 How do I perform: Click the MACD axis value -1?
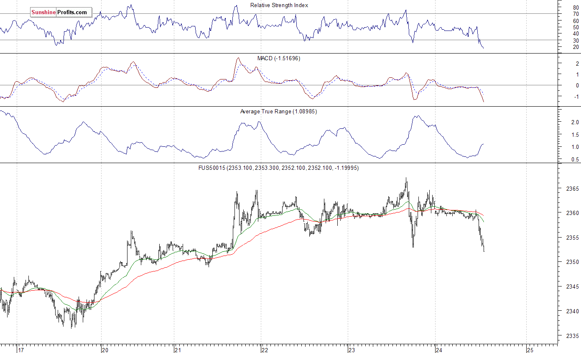click(x=576, y=96)
